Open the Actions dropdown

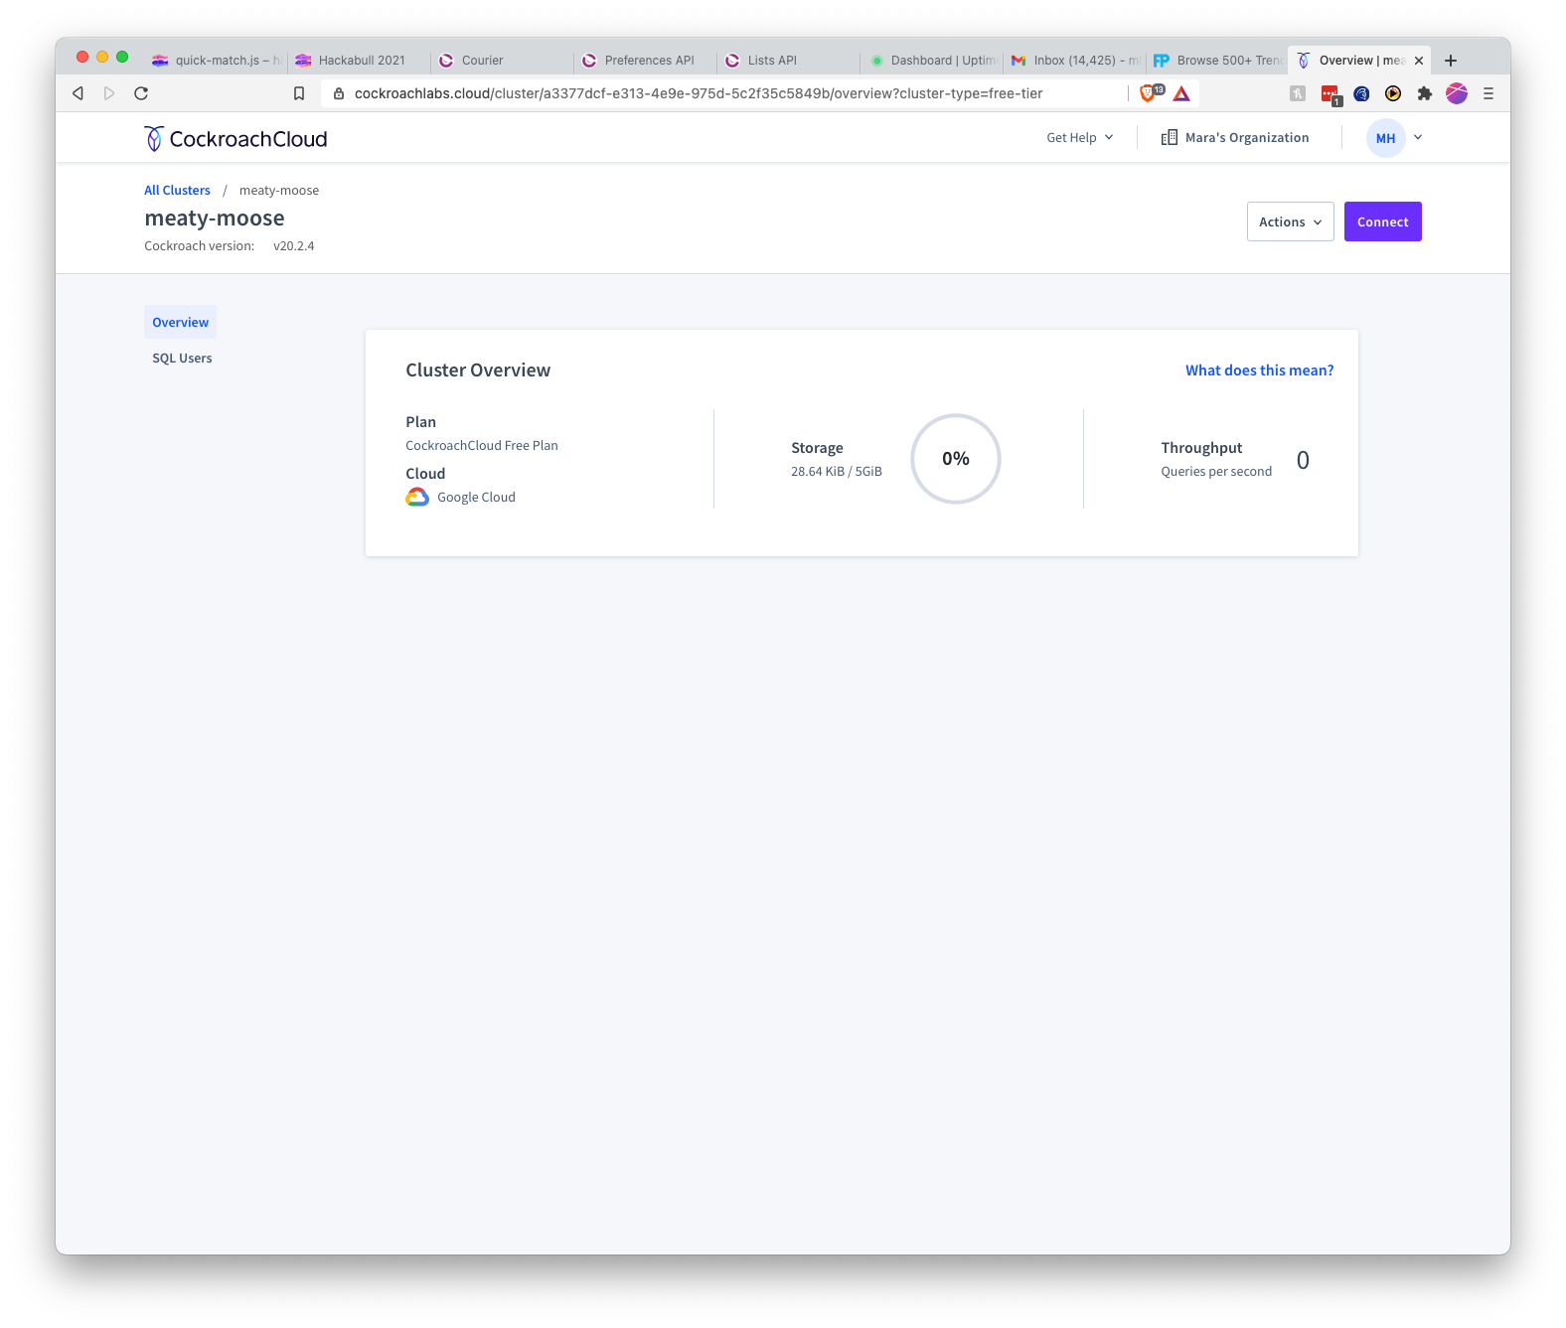(x=1290, y=221)
